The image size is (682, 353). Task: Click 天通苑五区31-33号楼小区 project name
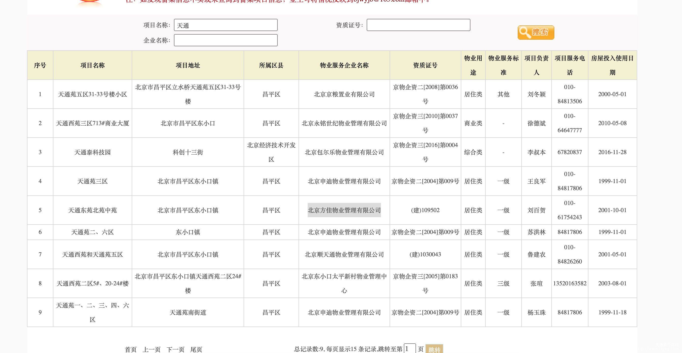click(x=92, y=94)
